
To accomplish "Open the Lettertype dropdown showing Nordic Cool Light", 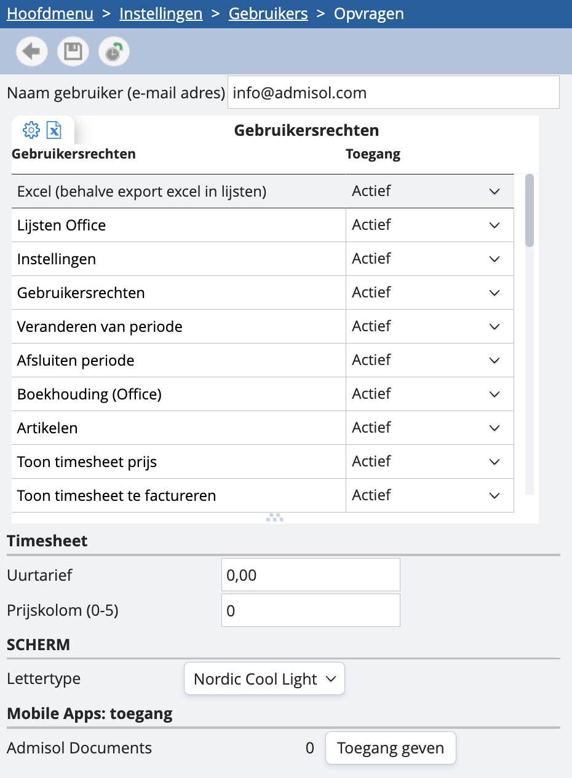I will pyautogui.click(x=264, y=678).
